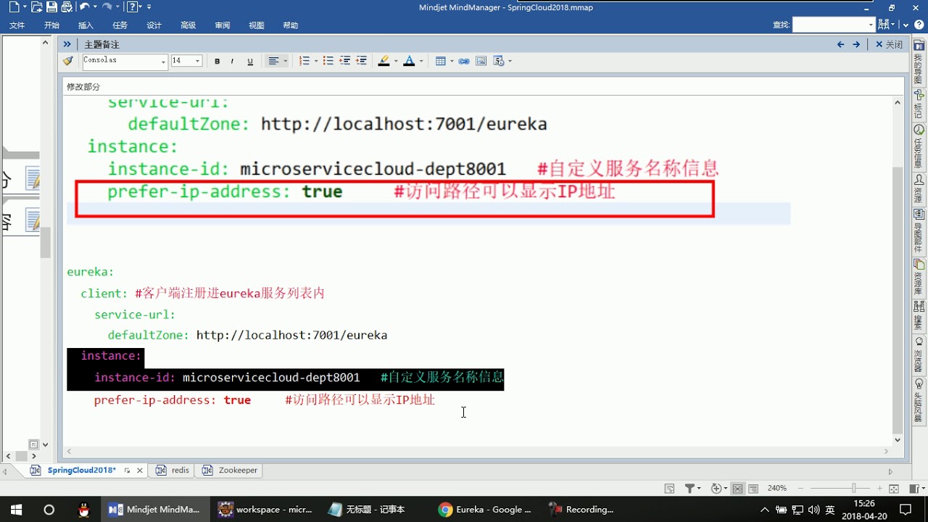
Task: Click the Save icon in quick access
Action: [x=51, y=7]
